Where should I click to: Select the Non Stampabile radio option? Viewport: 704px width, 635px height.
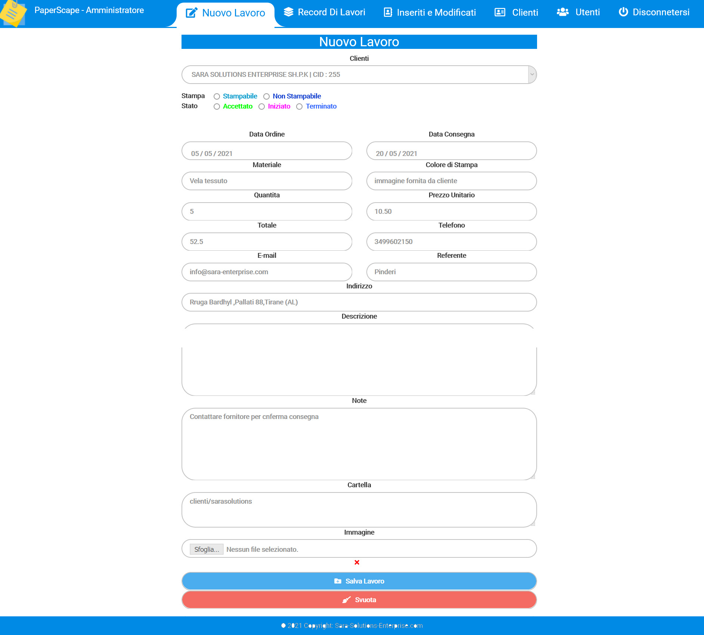266,97
